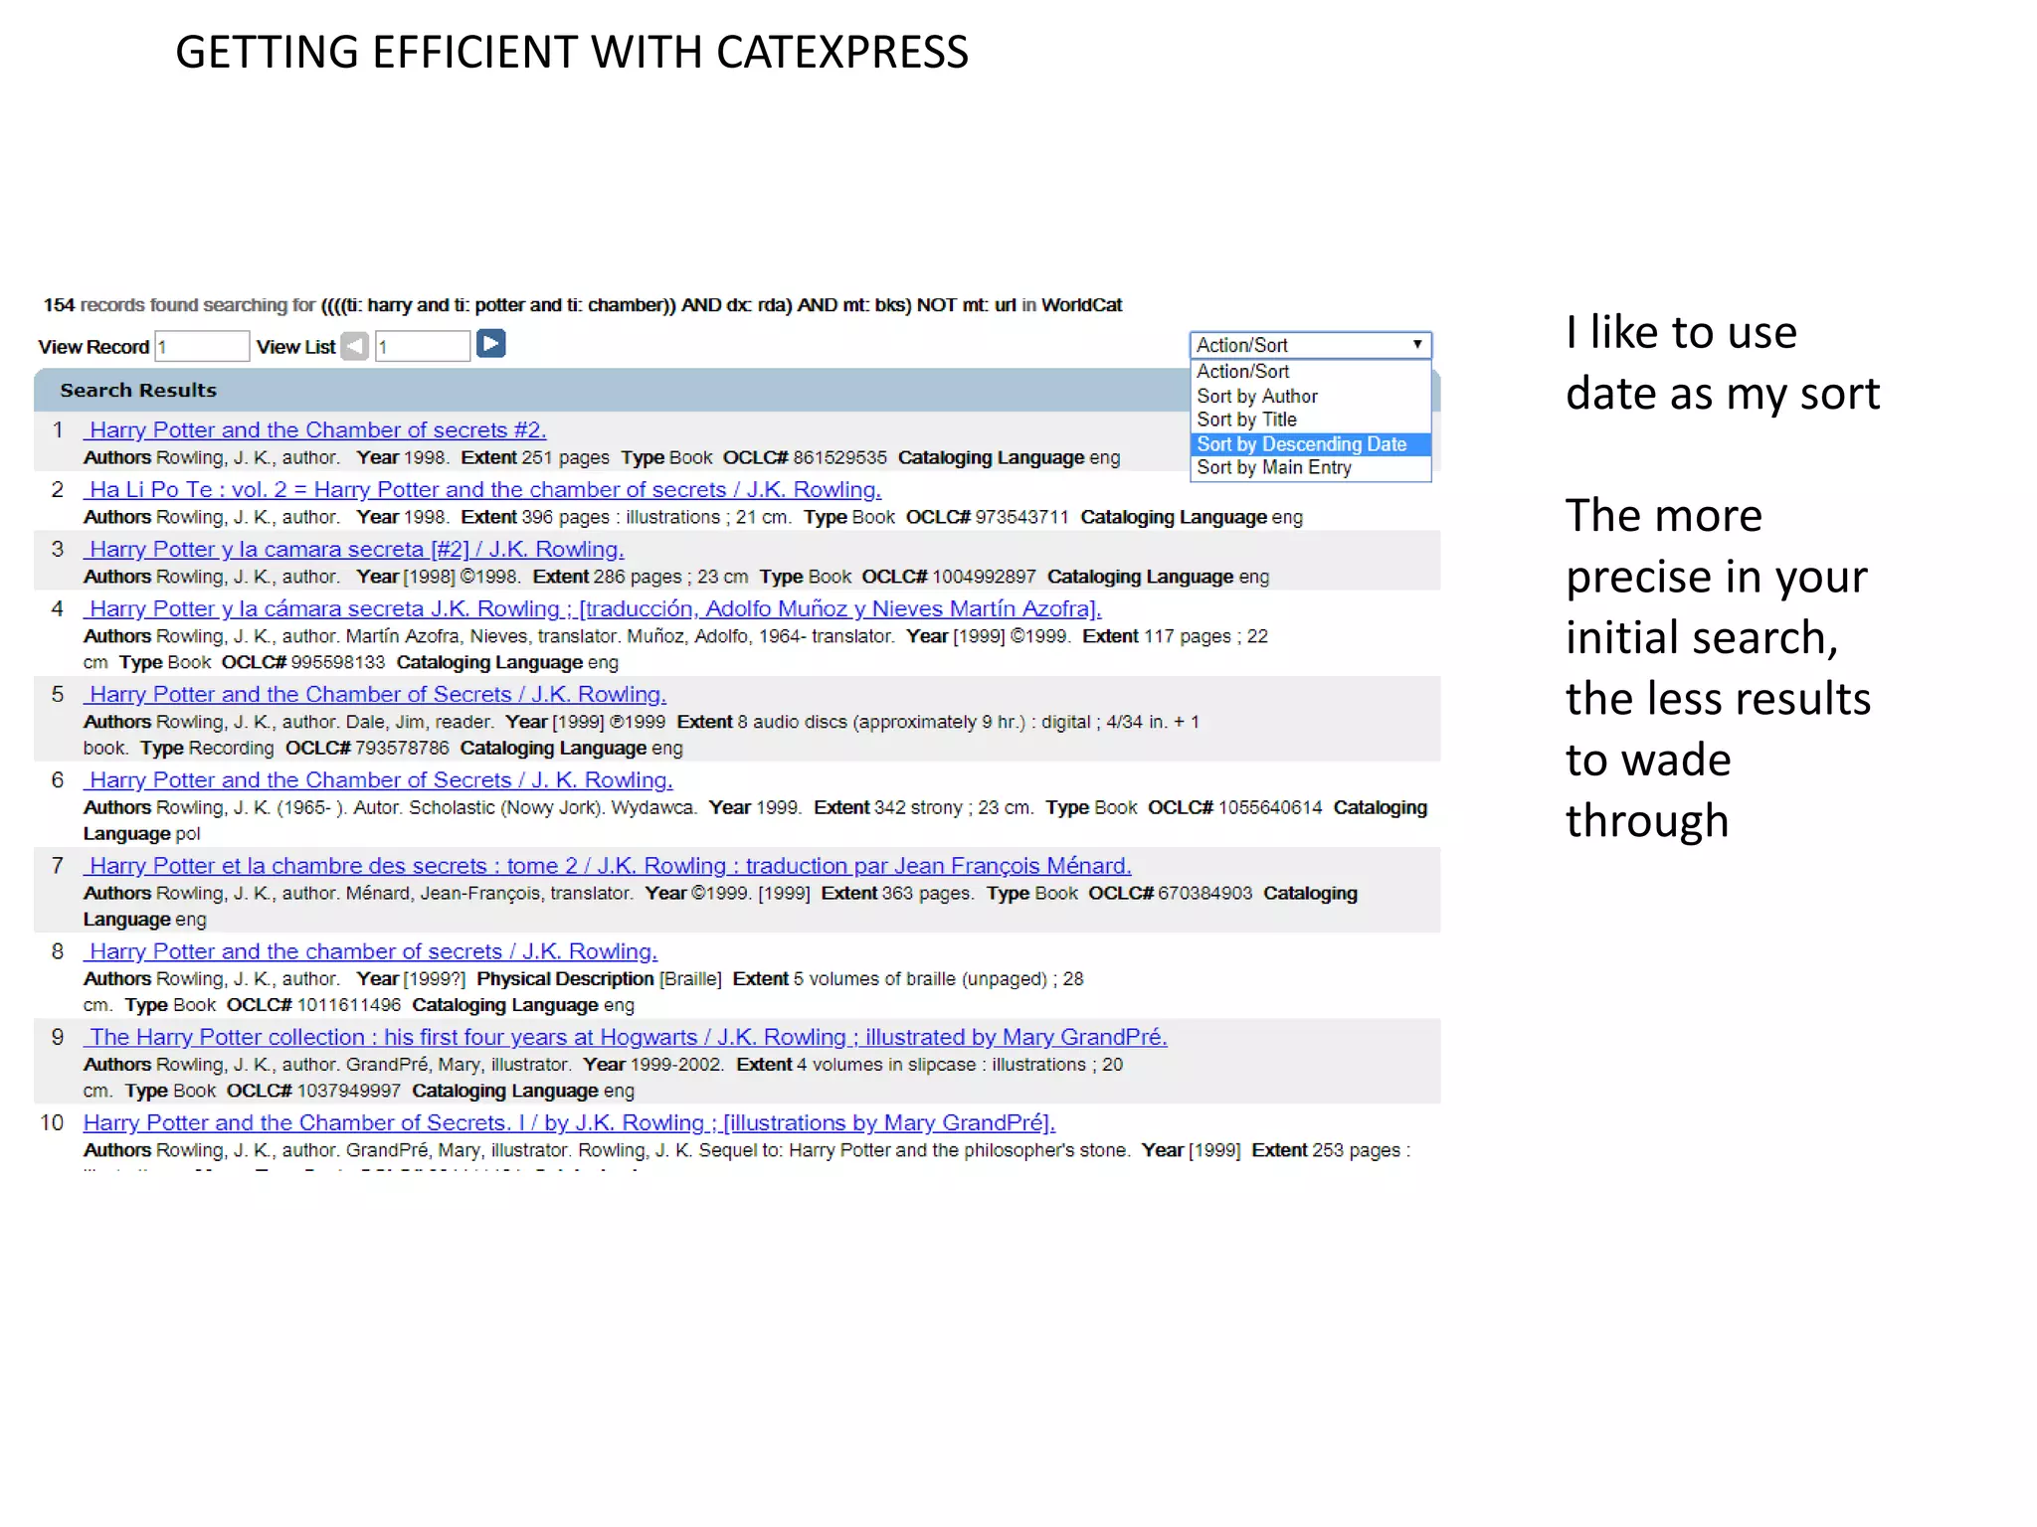
Task: Click the View List number field
Action: 422,346
